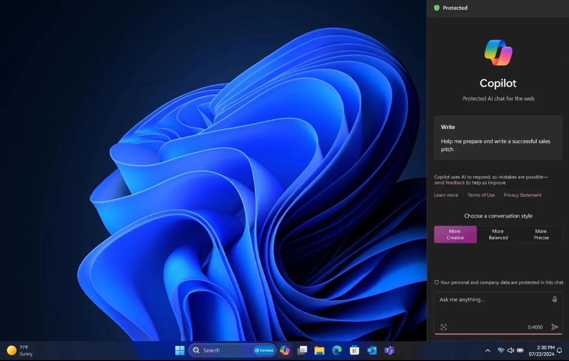Click the taskbar Search box
Image resolution: width=569 pixels, height=361 pixels.
click(x=232, y=350)
